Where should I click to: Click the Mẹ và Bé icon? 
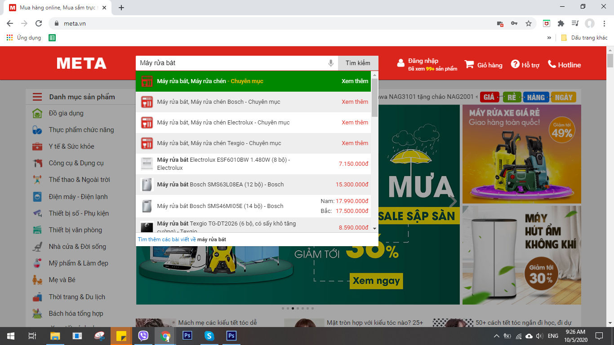point(37,280)
